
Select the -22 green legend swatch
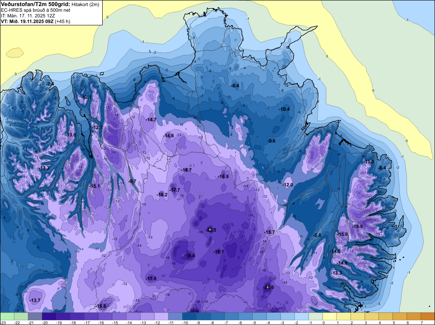coord(21,316)
